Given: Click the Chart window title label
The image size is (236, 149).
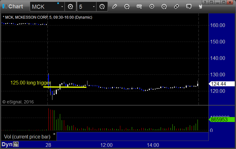Looking at the screenshot, I should pos(16,7).
